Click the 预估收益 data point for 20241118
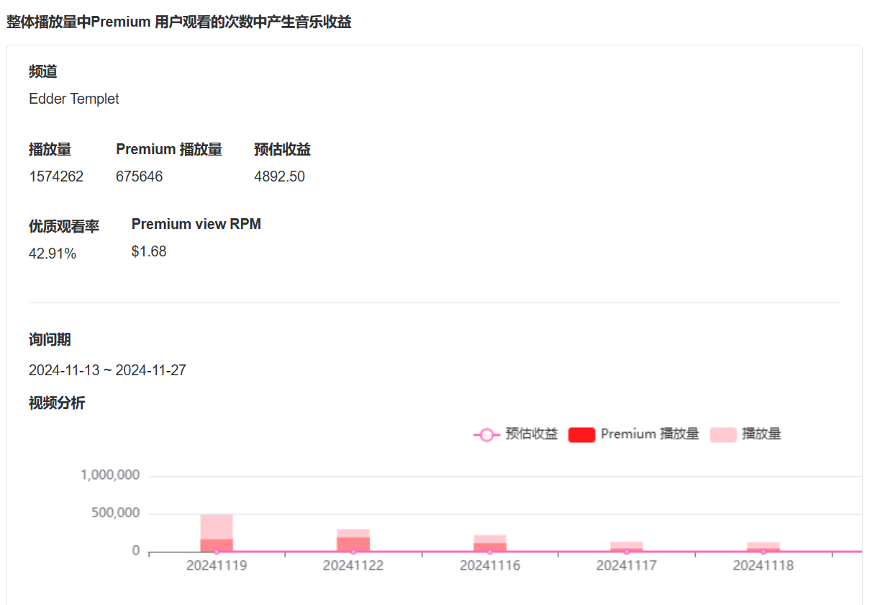 tap(763, 552)
